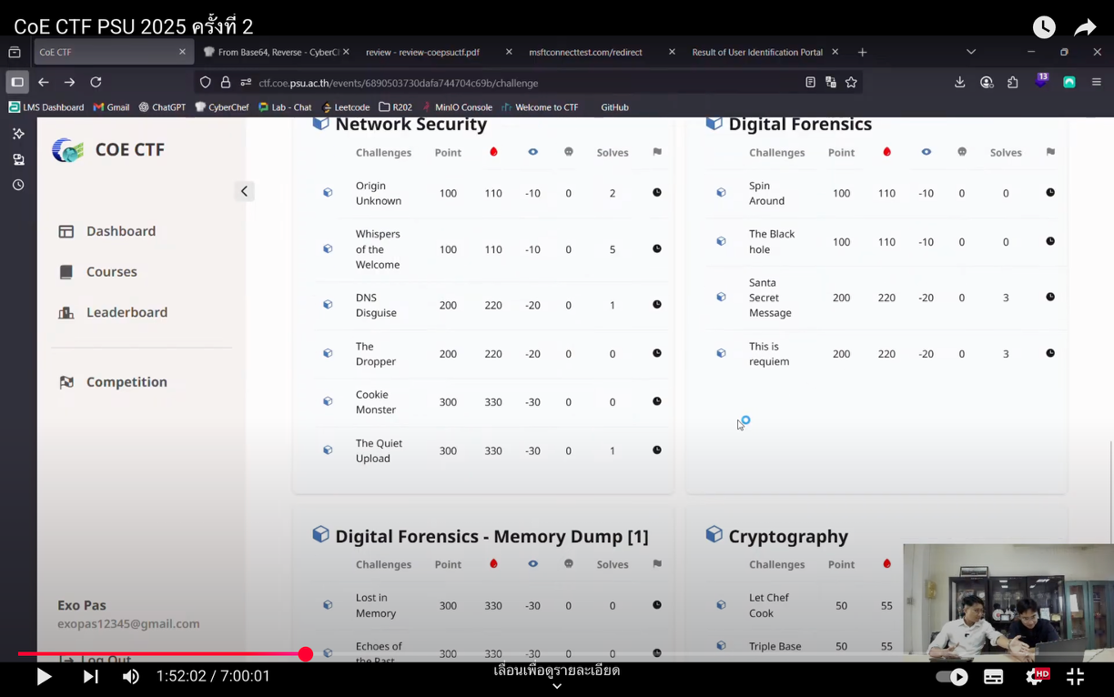This screenshot has height=697, width=1114.
Task: Open video quality settings gear
Action: point(1035,676)
